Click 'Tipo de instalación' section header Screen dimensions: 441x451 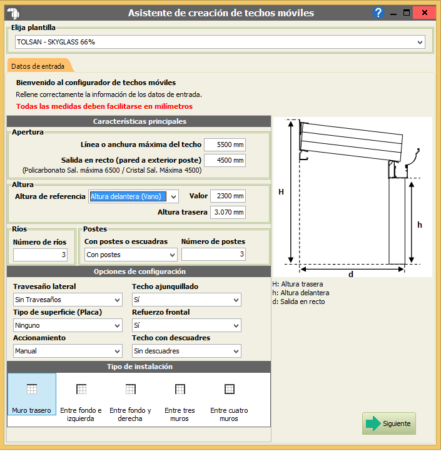tap(139, 367)
